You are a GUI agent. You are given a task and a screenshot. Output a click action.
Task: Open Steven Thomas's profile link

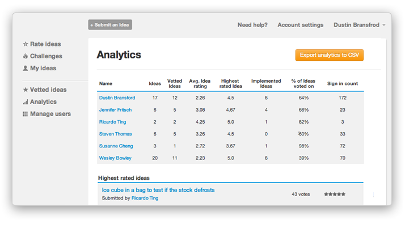pyautogui.click(x=116, y=134)
